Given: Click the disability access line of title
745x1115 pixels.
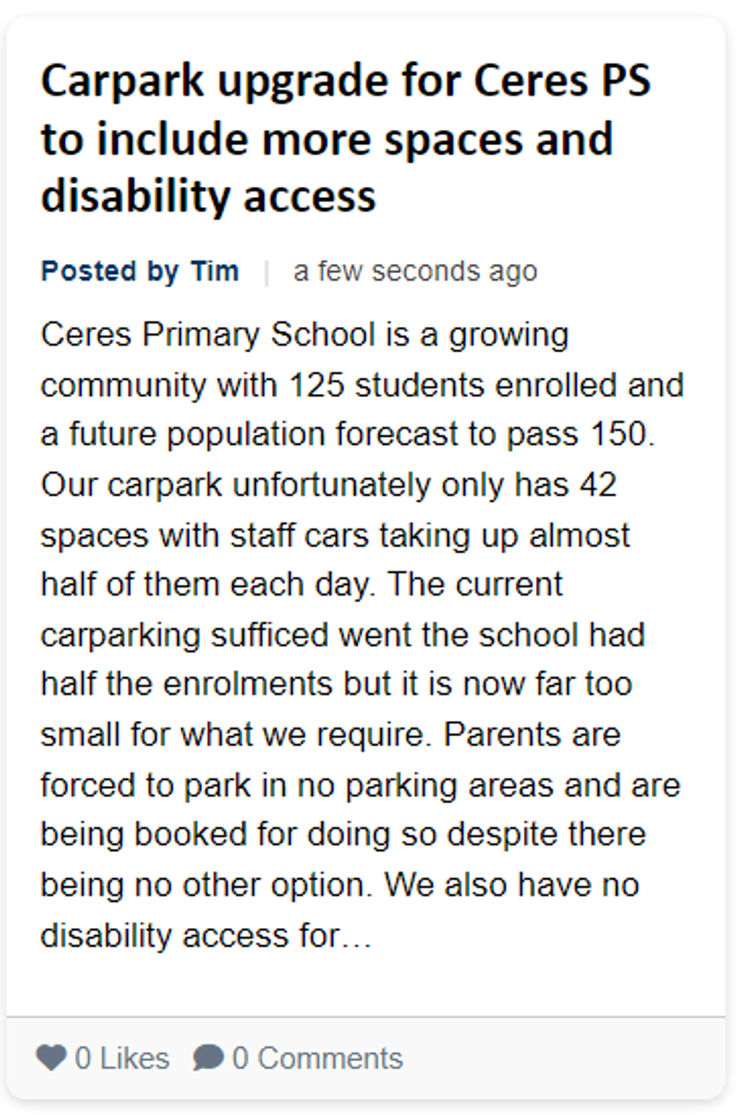Looking at the screenshot, I should pyautogui.click(x=208, y=196).
